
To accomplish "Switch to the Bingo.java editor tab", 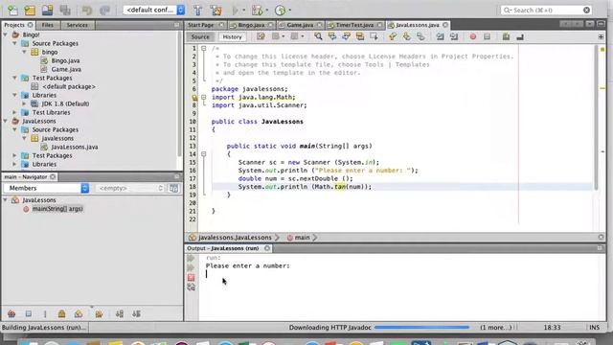I will (251, 25).
